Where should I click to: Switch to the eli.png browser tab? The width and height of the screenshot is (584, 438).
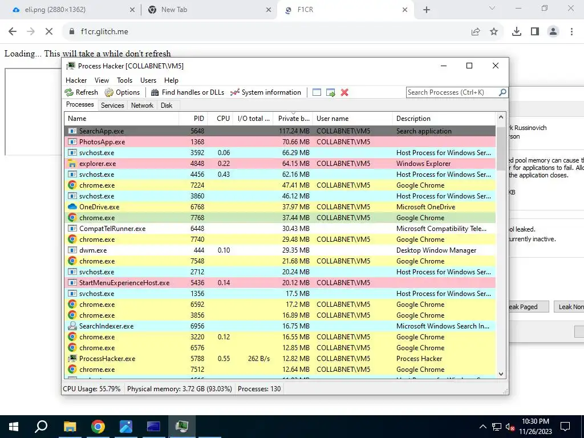click(x=72, y=10)
